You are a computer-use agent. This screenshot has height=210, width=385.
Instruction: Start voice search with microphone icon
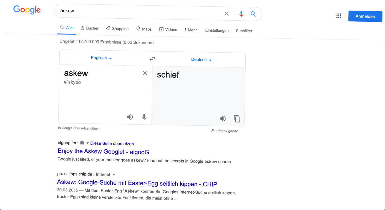(241, 14)
